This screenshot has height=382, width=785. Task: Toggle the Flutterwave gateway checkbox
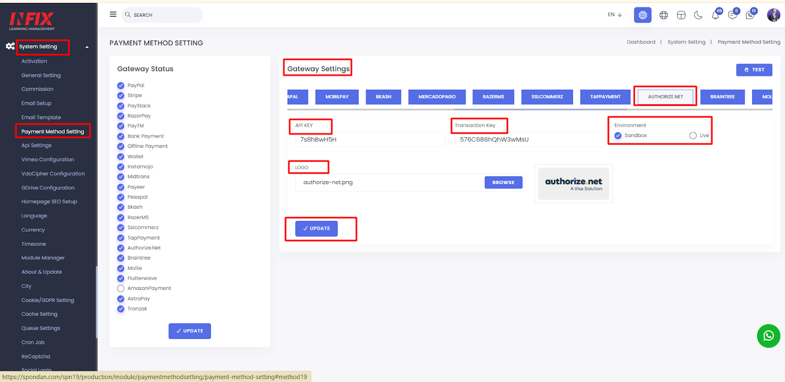coord(121,278)
